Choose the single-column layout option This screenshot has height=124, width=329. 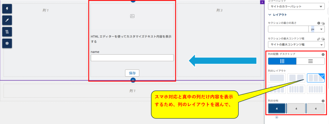tap(277, 78)
